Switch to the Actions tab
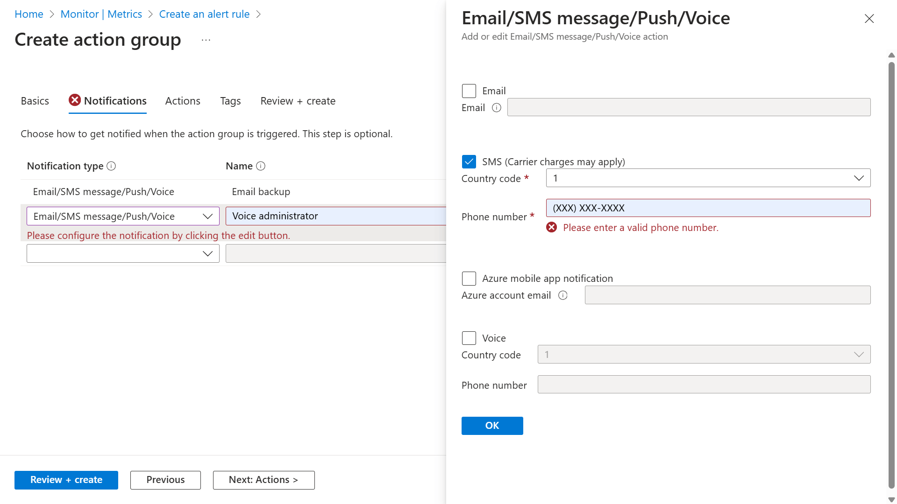This screenshot has height=504, width=897. click(x=183, y=101)
